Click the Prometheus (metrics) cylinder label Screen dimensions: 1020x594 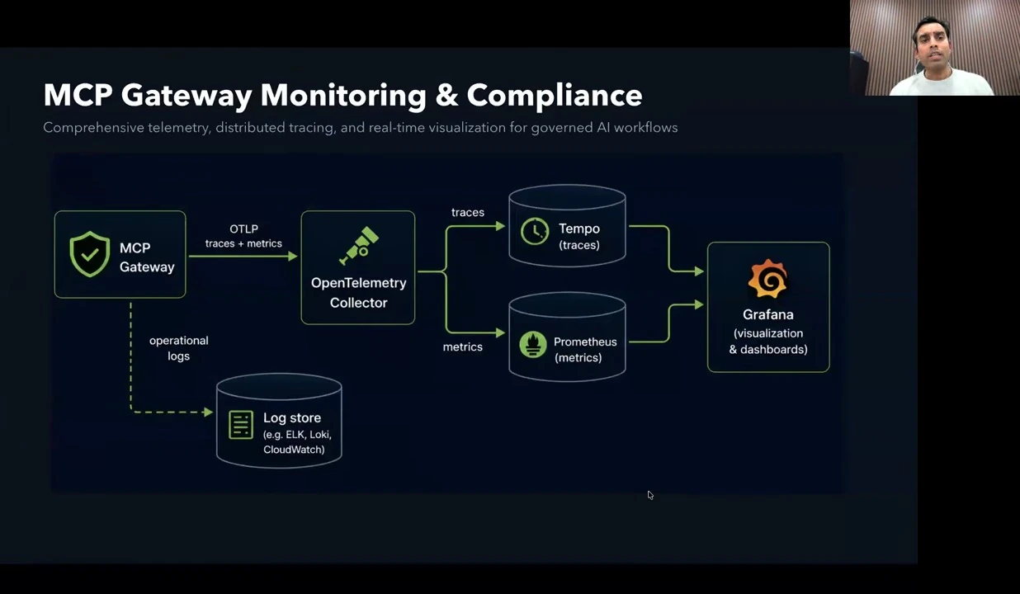tap(585, 349)
